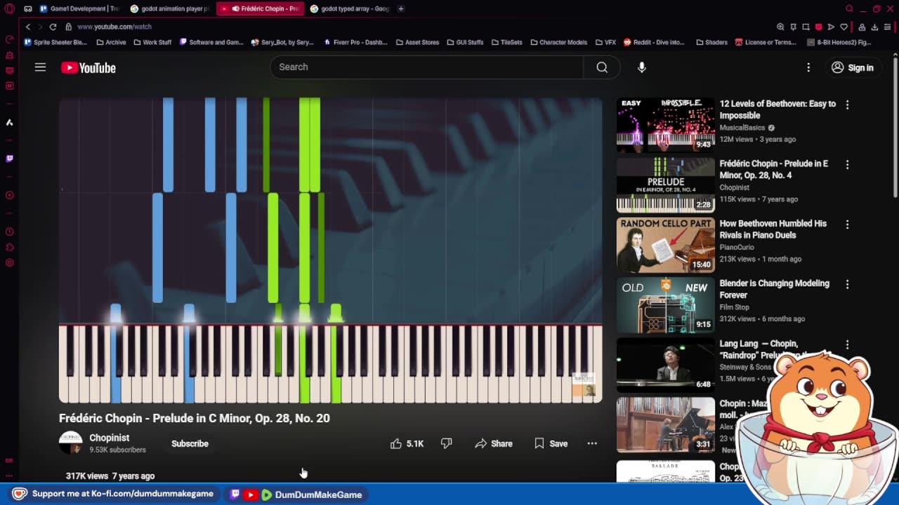Click the Share button under video

pyautogui.click(x=494, y=443)
